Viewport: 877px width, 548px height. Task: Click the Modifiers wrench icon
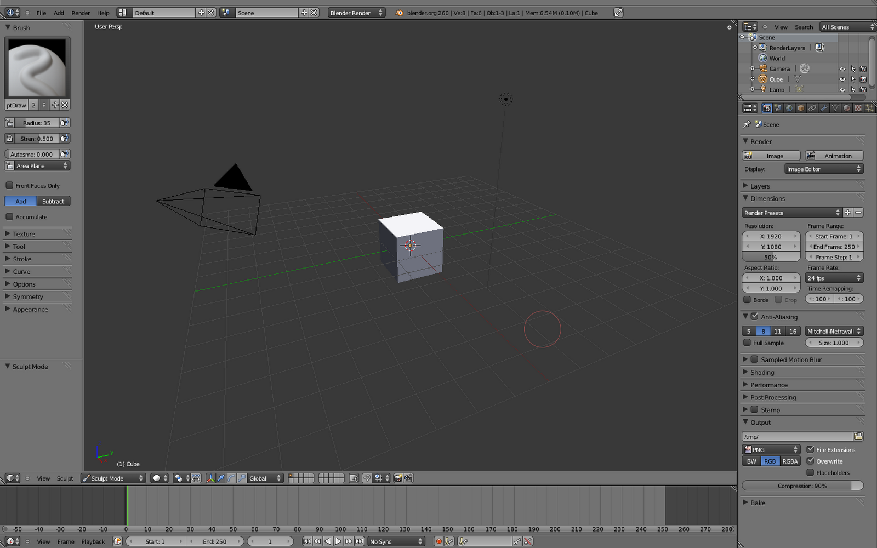click(x=823, y=108)
